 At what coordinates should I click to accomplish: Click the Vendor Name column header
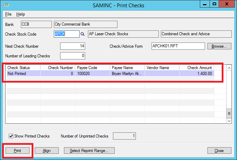[x=162, y=68]
